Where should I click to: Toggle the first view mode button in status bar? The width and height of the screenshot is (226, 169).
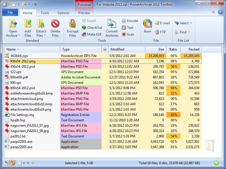7,163
